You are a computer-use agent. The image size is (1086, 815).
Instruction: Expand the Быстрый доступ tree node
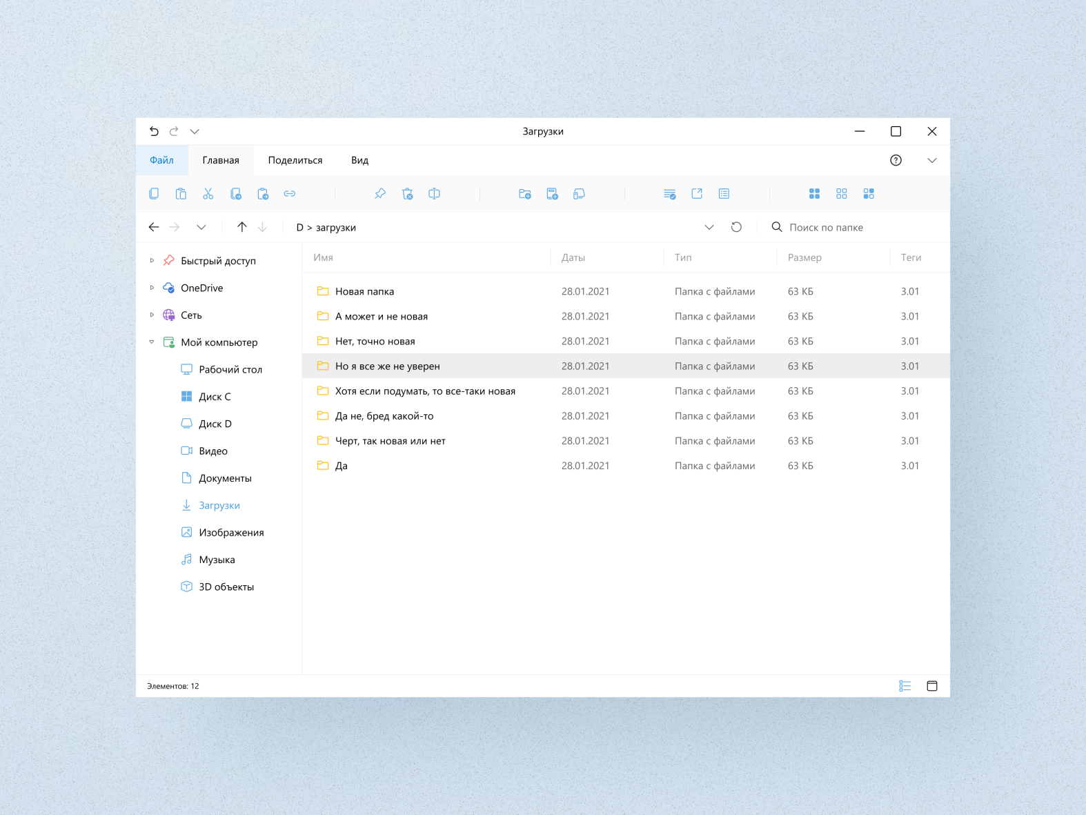[152, 261]
